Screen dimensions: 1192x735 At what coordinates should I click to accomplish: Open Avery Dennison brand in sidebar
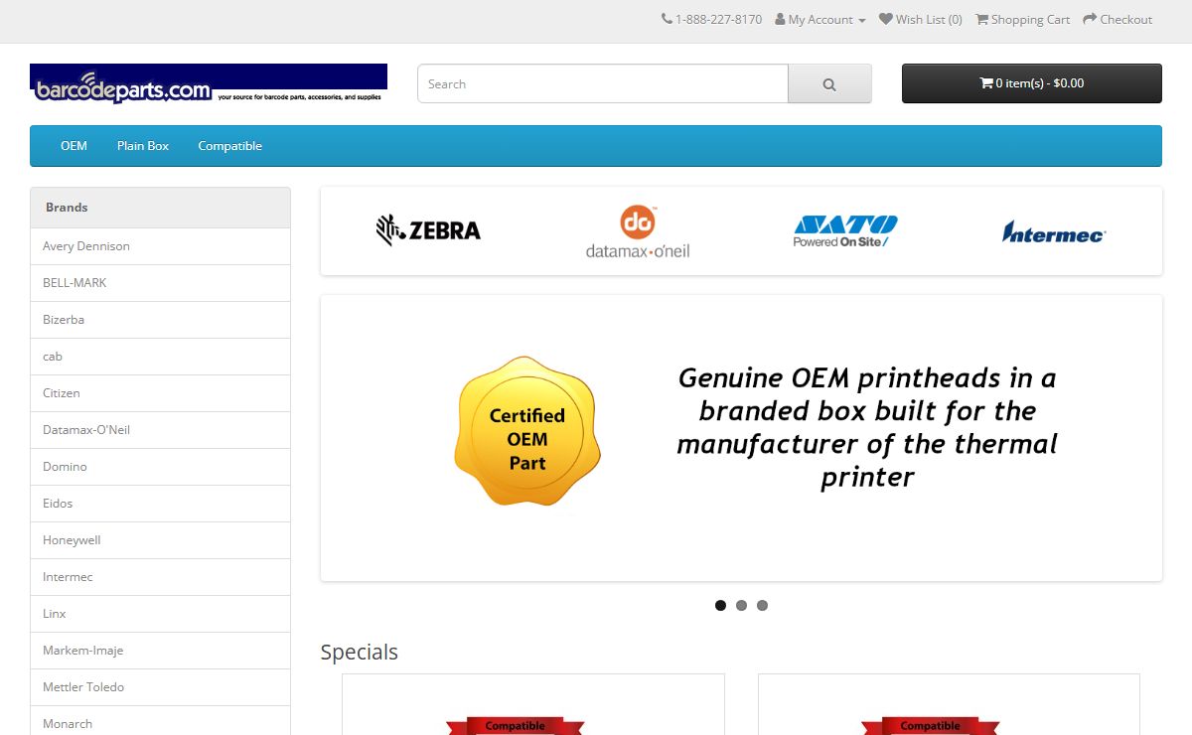click(x=160, y=246)
